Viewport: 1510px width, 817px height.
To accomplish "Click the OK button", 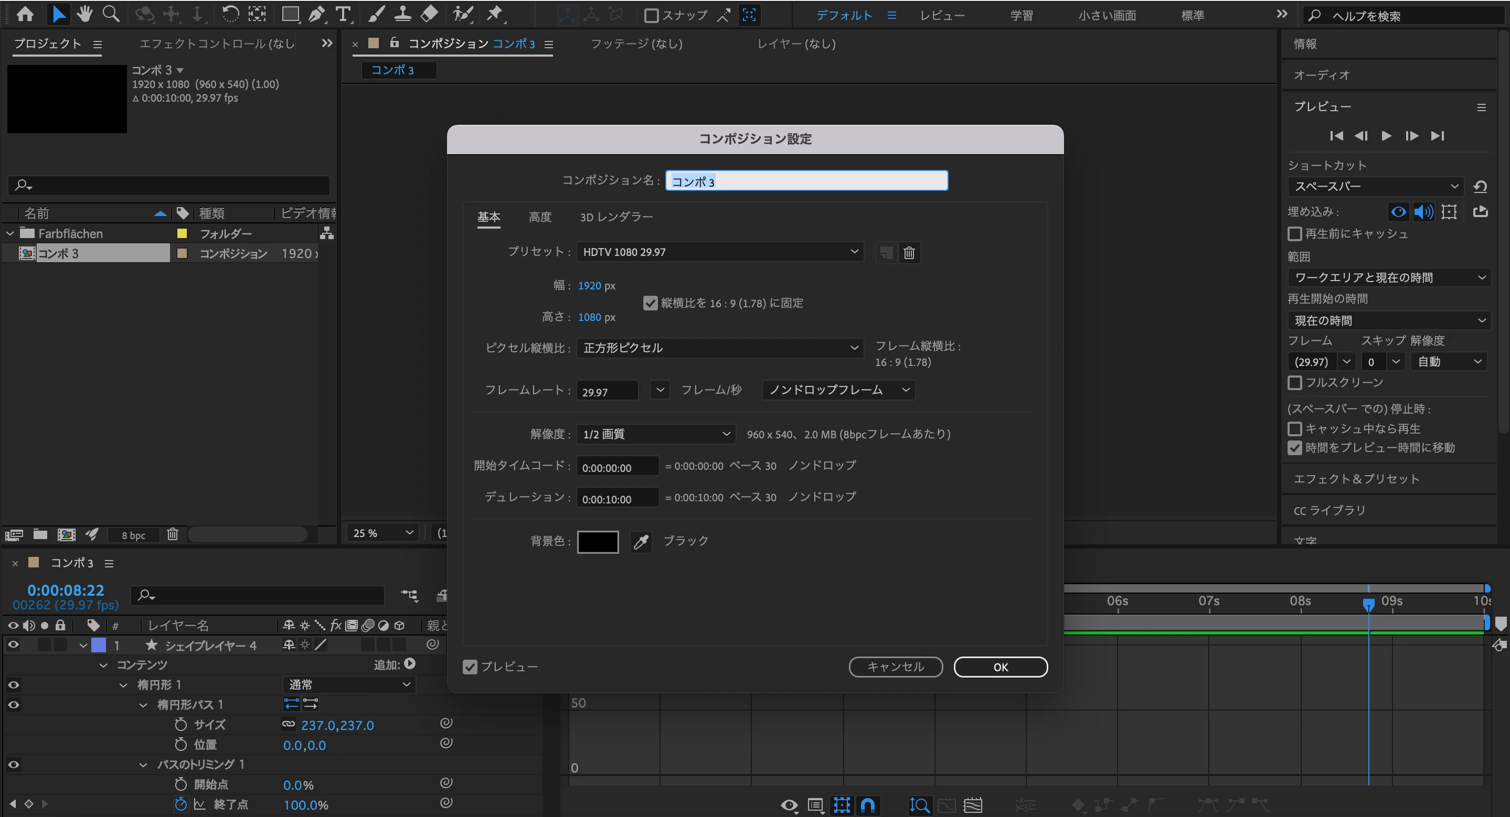I will pyautogui.click(x=1001, y=667).
